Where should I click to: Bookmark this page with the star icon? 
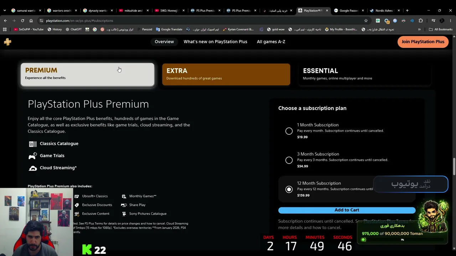(x=366, y=21)
